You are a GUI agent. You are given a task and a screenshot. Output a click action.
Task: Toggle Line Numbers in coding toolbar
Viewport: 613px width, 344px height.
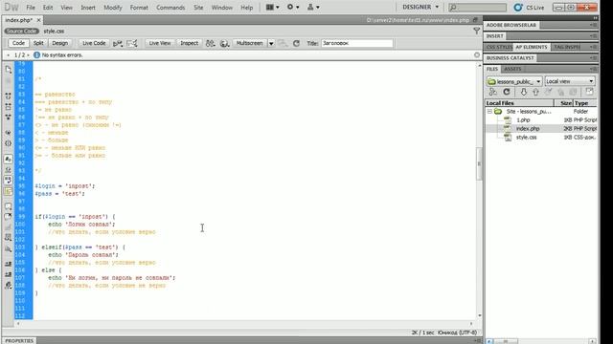click(x=9, y=160)
